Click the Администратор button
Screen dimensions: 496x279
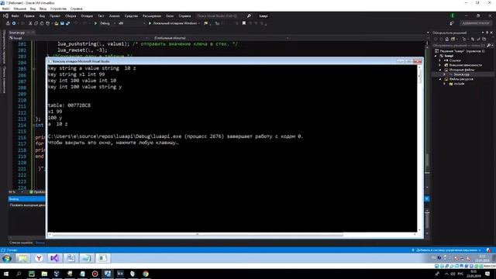475,23
